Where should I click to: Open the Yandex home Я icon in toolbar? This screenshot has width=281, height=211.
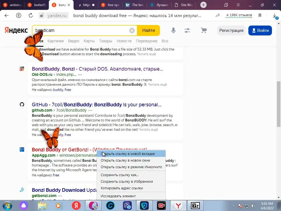pyautogui.click(x=19, y=15)
